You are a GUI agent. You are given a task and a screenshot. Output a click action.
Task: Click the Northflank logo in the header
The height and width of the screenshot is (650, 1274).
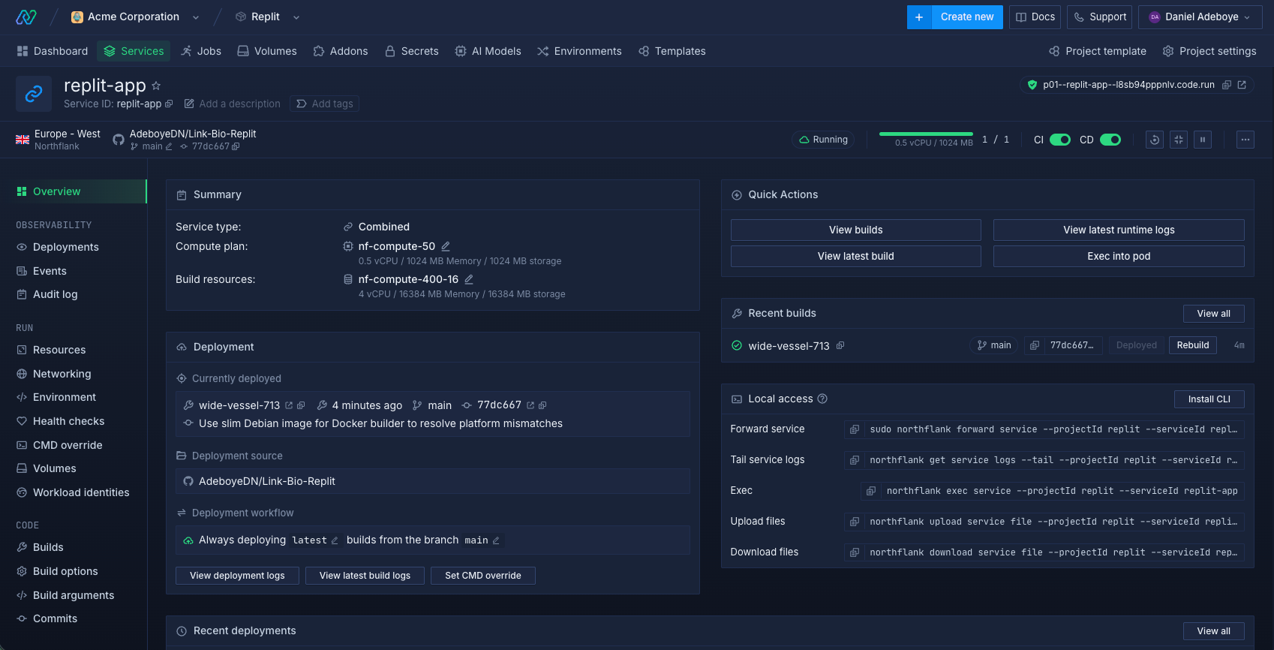point(26,17)
